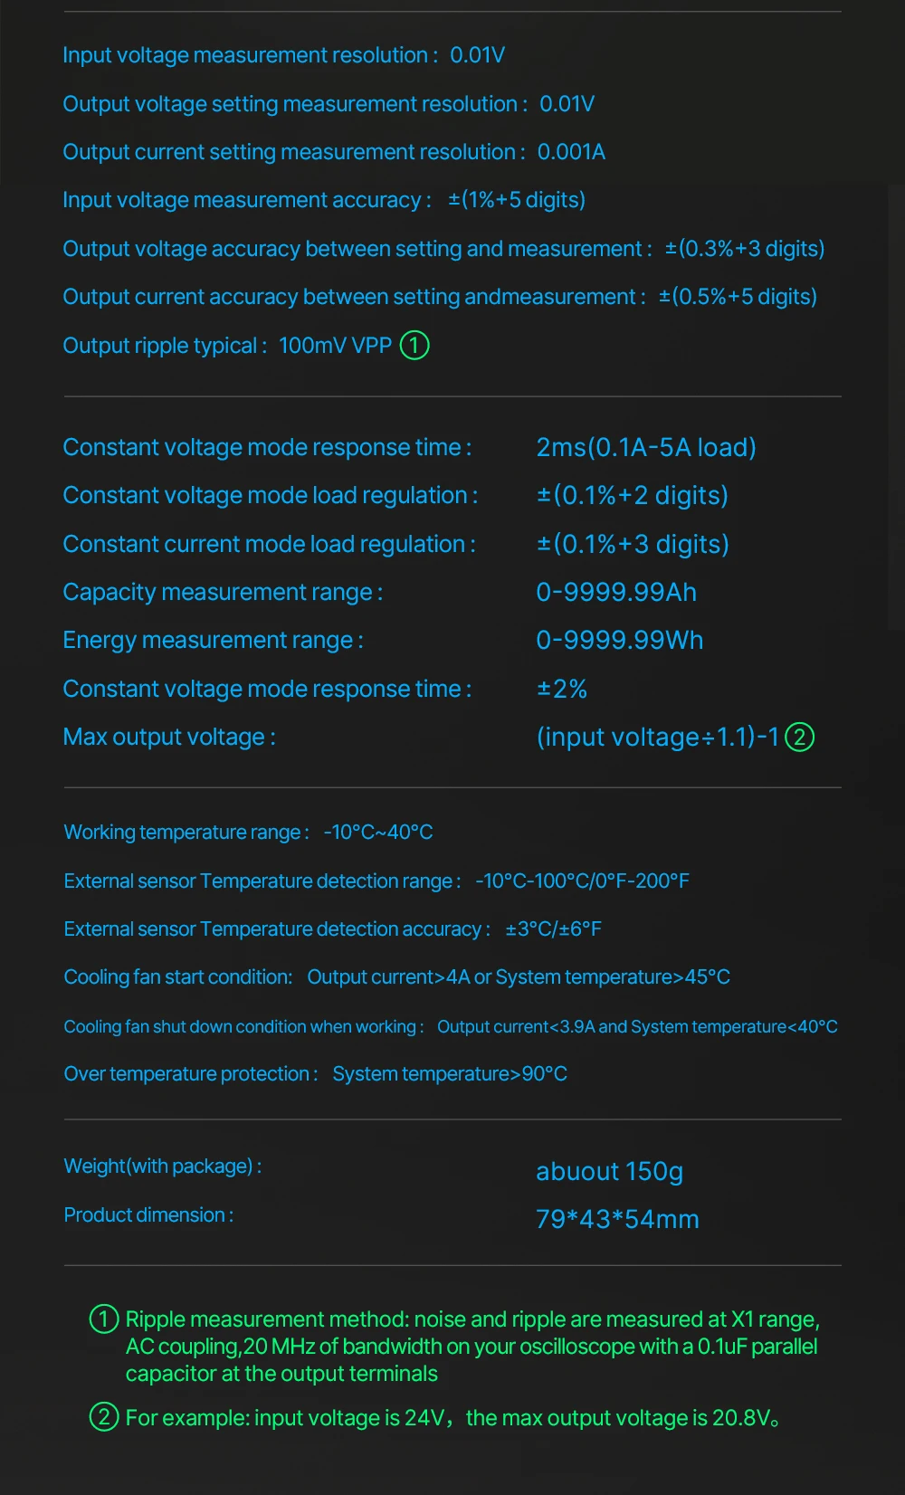The image size is (905, 1495).
Task: Click the 0.001A output current resolution value
Action: click(x=571, y=152)
